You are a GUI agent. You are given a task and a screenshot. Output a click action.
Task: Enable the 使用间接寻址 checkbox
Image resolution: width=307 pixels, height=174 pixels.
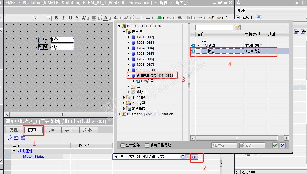tap(147, 145)
